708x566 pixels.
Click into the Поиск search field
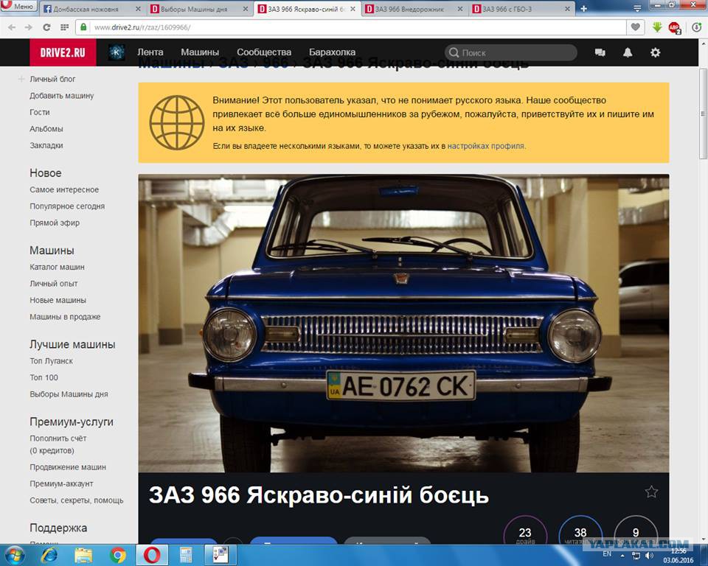[510, 53]
